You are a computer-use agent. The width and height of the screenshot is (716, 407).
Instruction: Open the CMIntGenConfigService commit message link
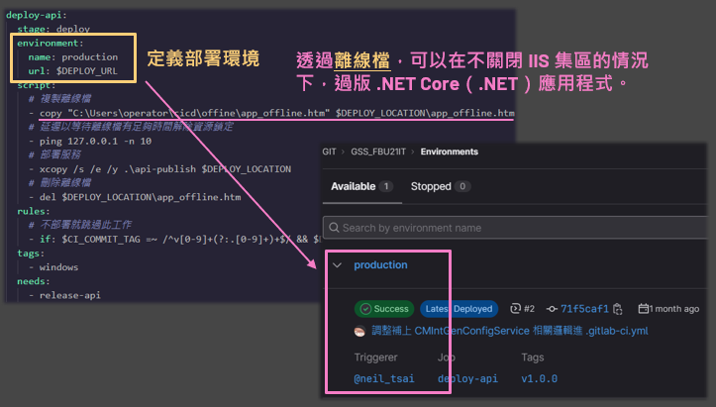(x=510, y=331)
